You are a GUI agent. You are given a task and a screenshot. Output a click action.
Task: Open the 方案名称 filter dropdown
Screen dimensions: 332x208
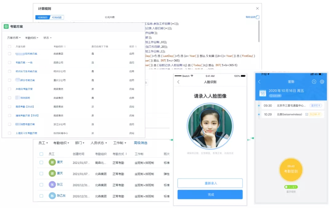[14, 38]
